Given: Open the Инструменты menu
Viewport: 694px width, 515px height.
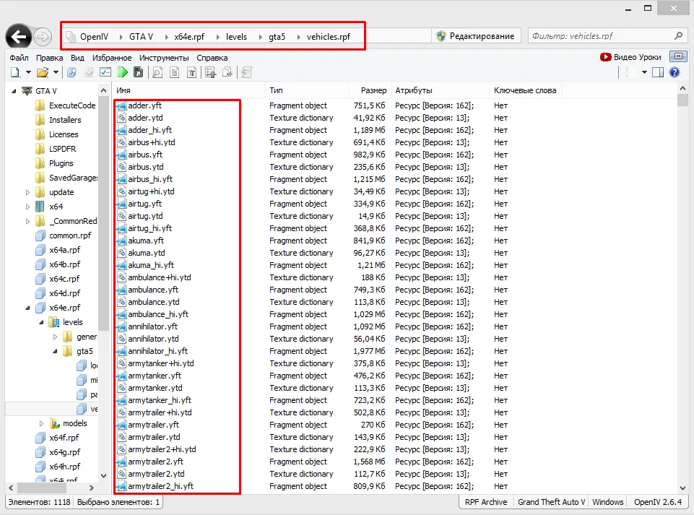Looking at the screenshot, I should tap(164, 58).
